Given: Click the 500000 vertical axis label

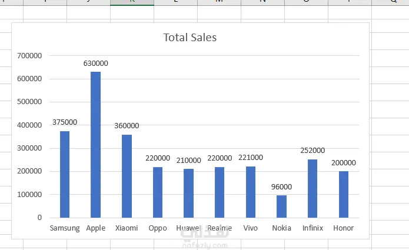Looking at the screenshot, I should coord(29,102).
